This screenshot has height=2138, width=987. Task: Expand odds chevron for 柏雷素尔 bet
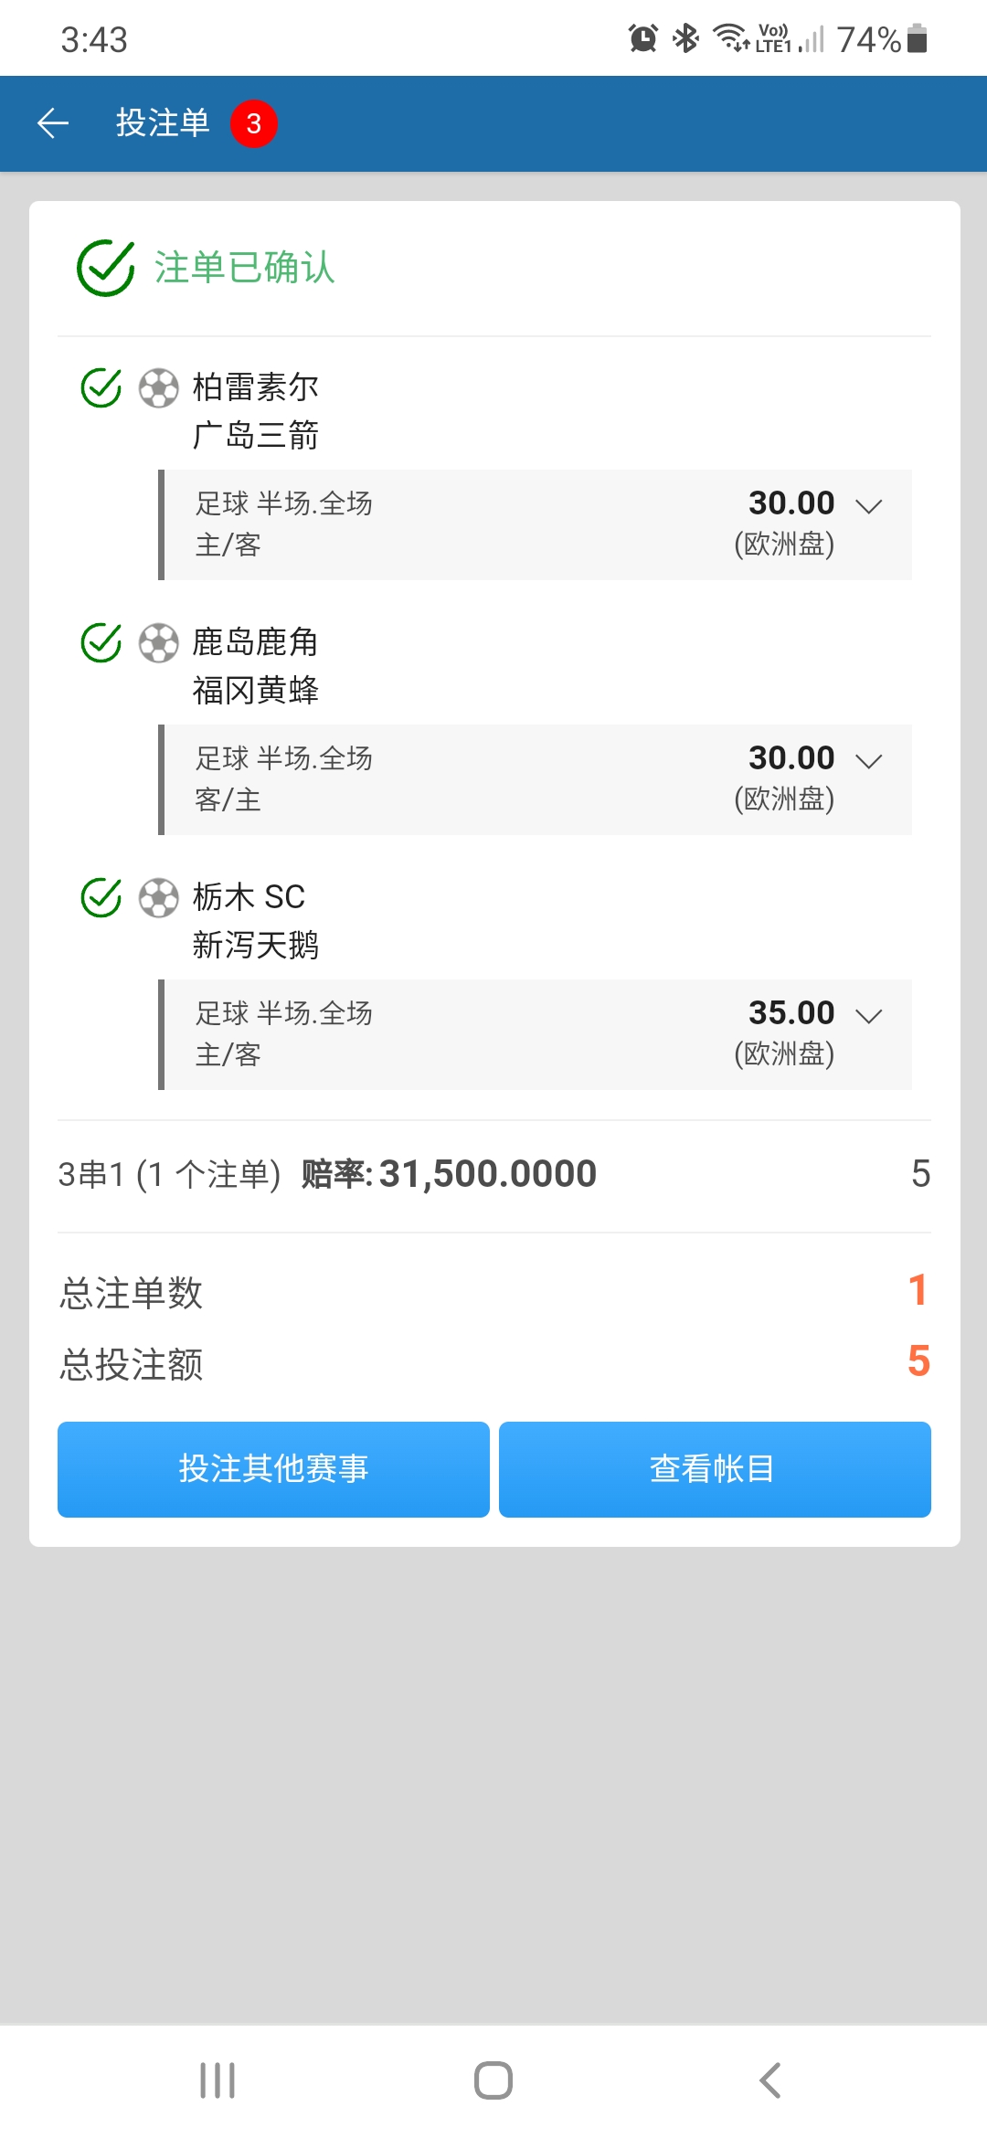tap(868, 505)
